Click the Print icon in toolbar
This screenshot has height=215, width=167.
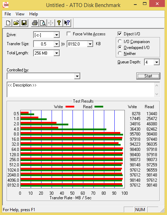(x=35, y=23)
